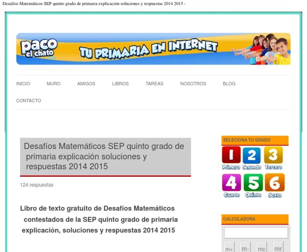Screen dimensions: 307x252
Task: Click the calculator display field
Action: pyautogui.click(x=256, y=233)
